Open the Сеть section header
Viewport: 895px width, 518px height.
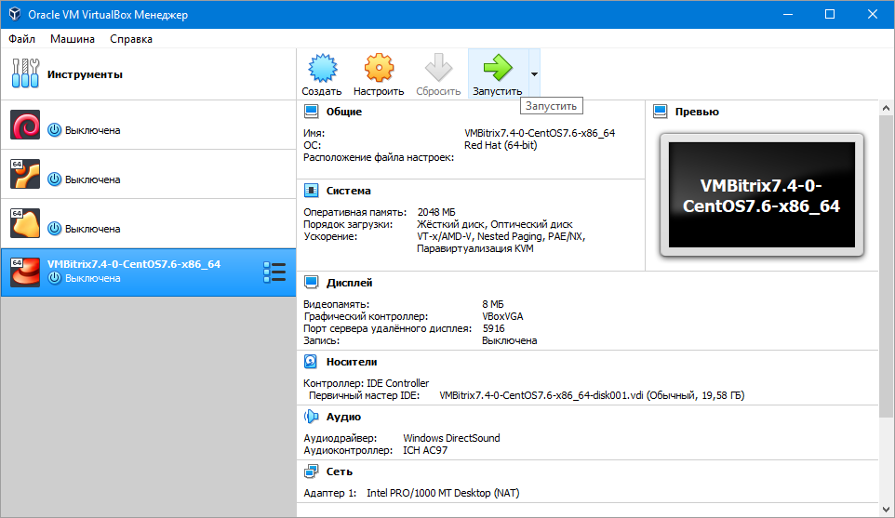pos(338,472)
